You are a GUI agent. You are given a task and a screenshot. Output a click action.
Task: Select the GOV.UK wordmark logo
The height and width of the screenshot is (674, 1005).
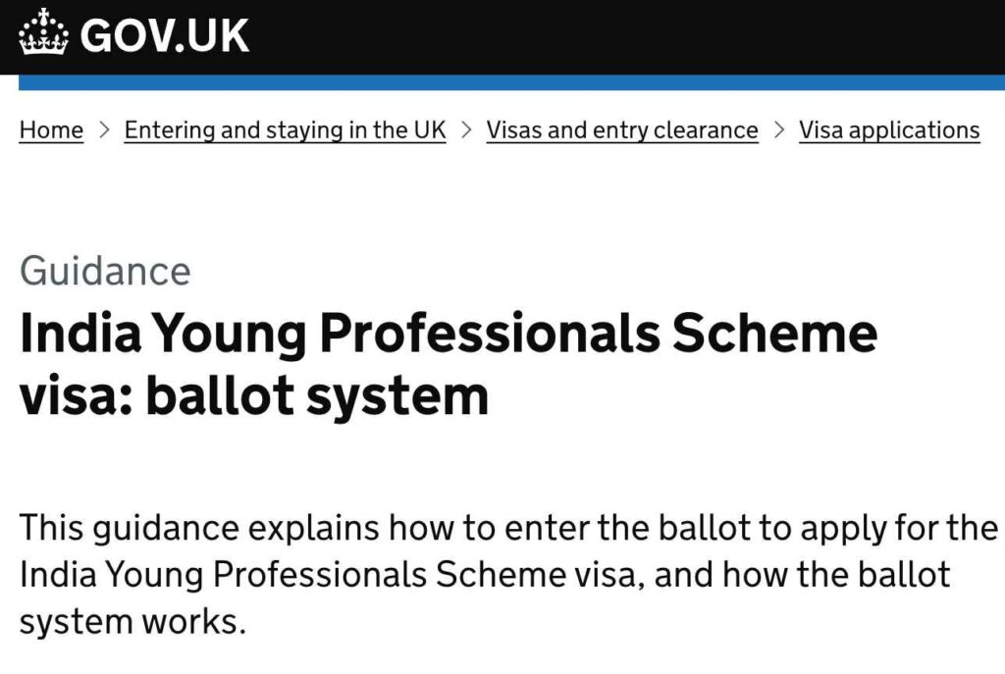tap(165, 35)
